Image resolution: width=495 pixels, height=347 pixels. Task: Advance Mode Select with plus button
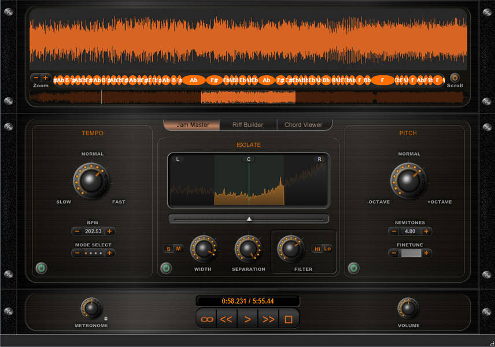[x=109, y=253]
